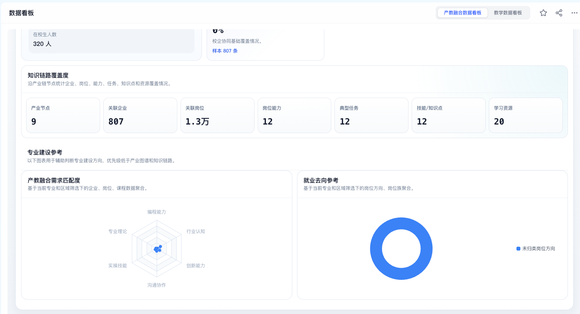580x314 pixels.
Task: Open the 学习资源 20 card
Action: pyautogui.click(x=526, y=116)
